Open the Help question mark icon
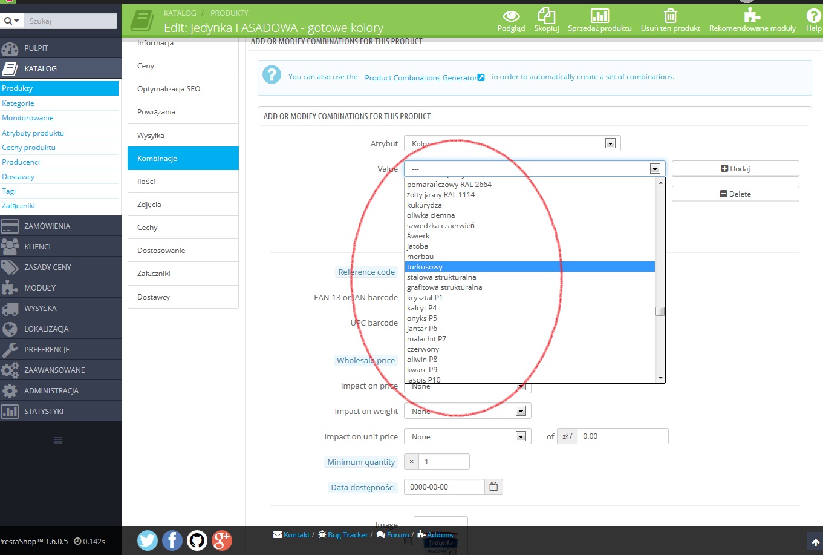The image size is (823, 555). 813,16
